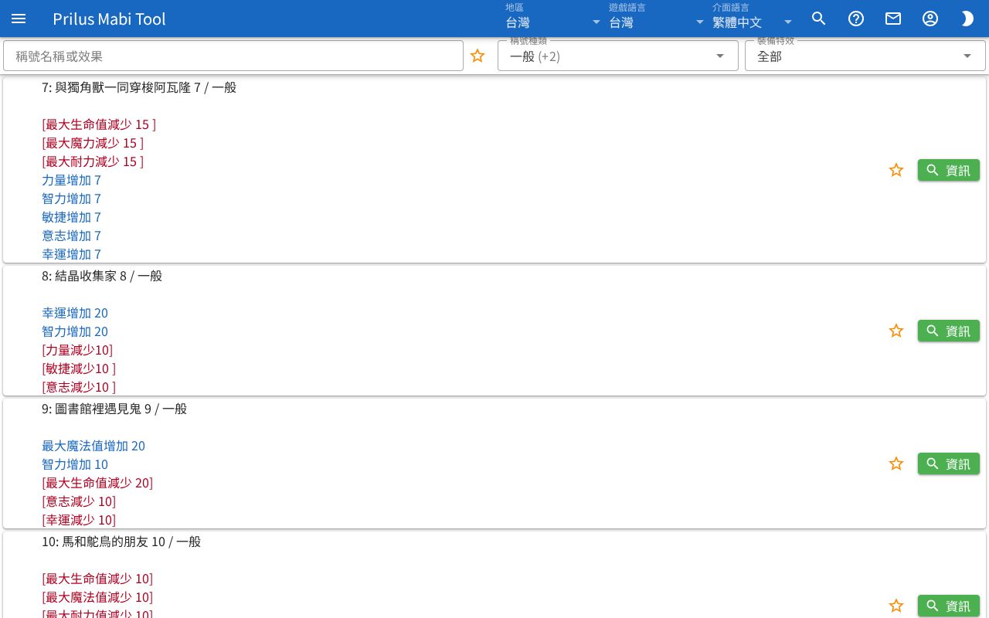Click the mail envelope icon
Viewport: 989px width, 618px height.
(x=893, y=19)
